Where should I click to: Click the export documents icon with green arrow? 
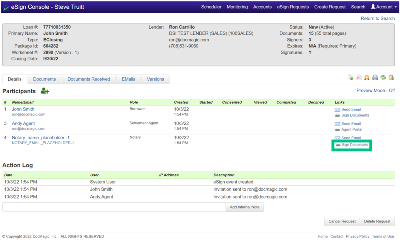(350, 77)
